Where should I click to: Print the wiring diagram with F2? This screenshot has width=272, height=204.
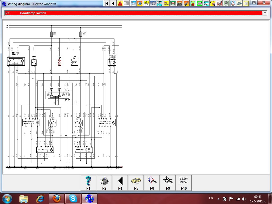tap(104, 183)
